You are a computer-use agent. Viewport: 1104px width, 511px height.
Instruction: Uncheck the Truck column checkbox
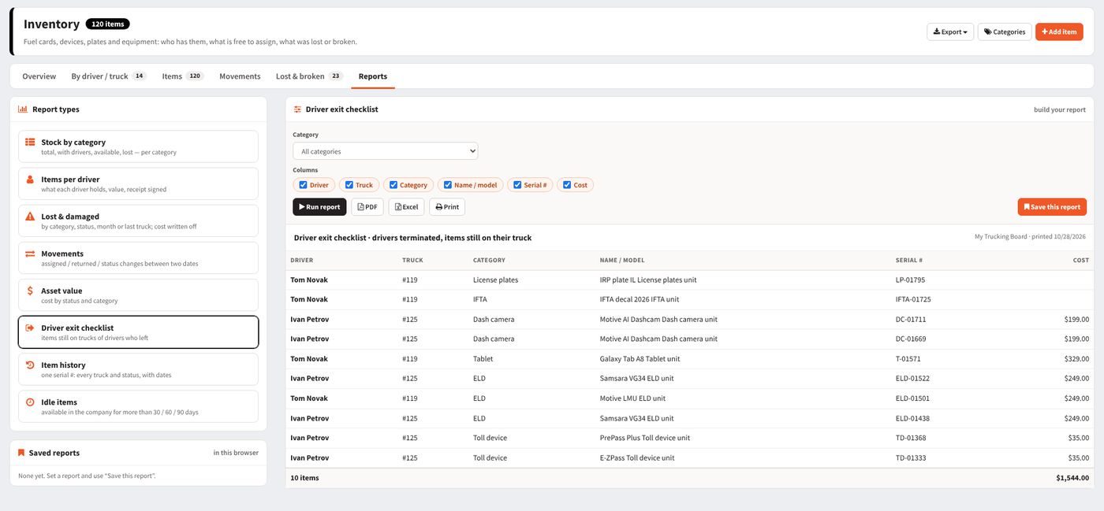(x=349, y=185)
